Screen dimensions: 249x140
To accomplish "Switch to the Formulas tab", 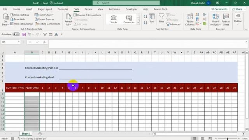I will pos(63,9).
